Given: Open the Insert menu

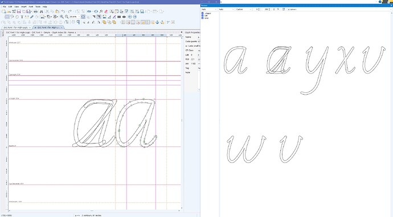Looking at the screenshot, I should click(x=24, y=7).
